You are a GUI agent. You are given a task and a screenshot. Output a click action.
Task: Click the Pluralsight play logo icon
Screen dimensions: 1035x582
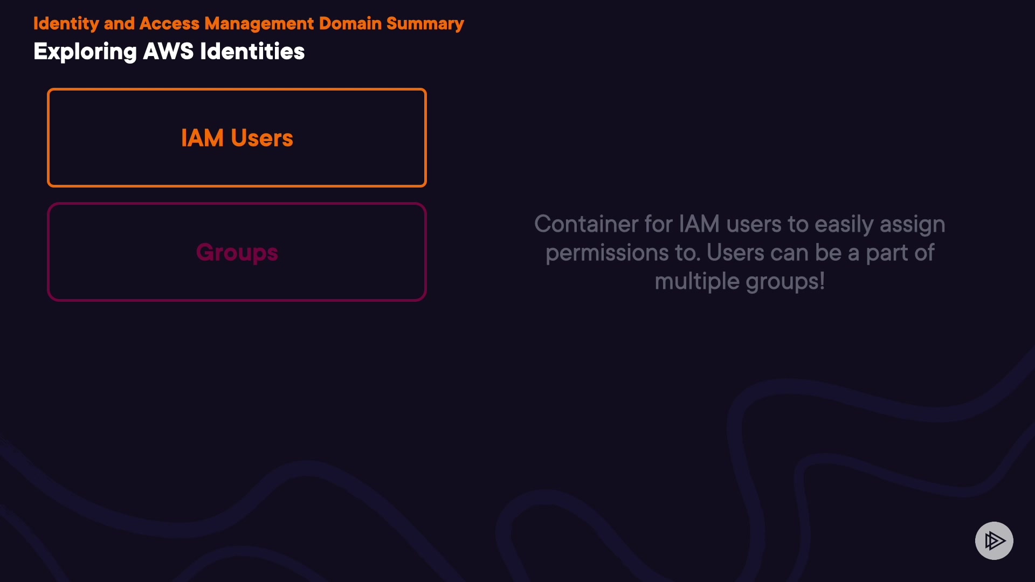pos(993,541)
